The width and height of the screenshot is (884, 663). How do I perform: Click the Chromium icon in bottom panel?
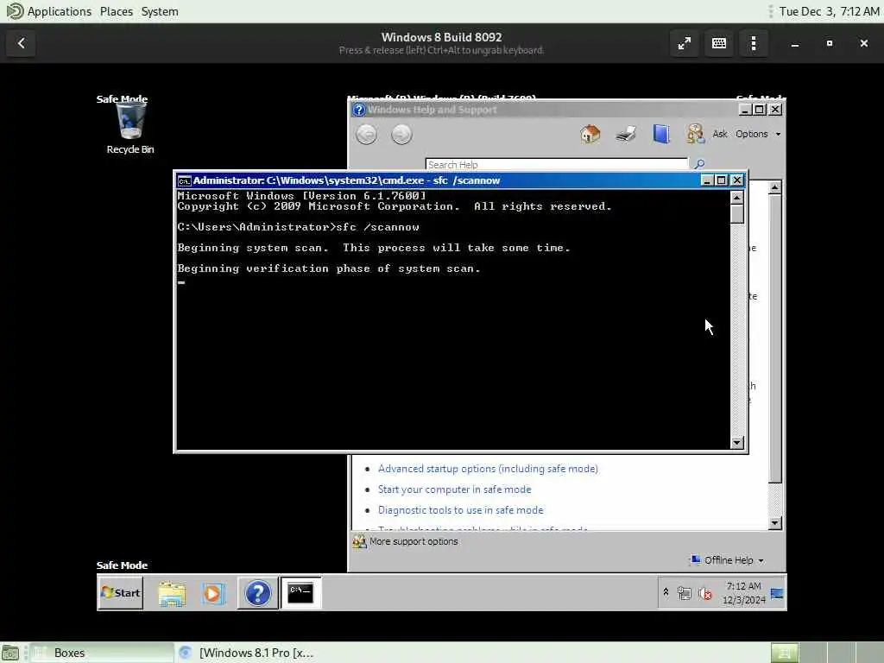click(x=185, y=653)
